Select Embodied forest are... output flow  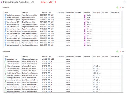14,87
